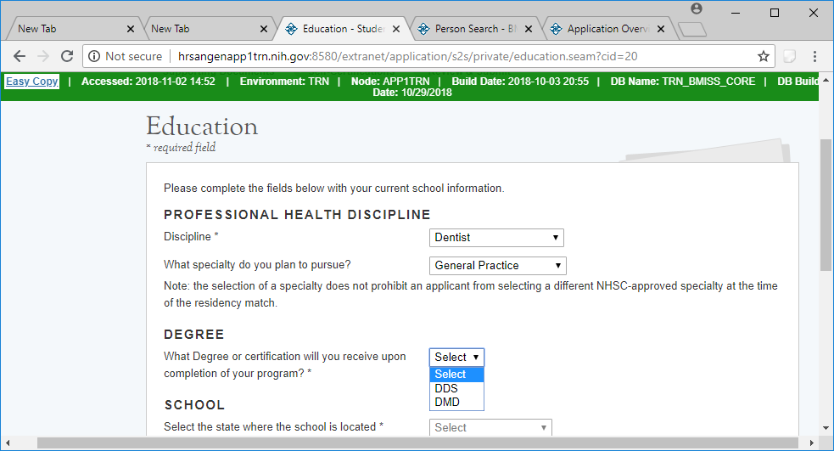
Task: Click the Chrome profile avatar icon
Action: pos(697,9)
